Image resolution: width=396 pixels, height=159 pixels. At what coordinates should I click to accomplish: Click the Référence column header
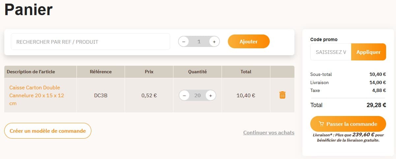101,72
